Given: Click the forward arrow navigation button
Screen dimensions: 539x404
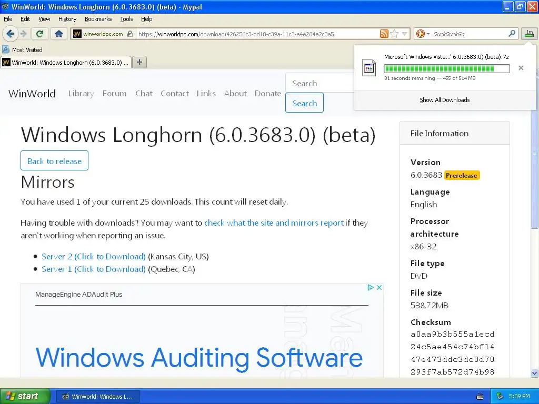Looking at the screenshot, I should pos(23,34).
